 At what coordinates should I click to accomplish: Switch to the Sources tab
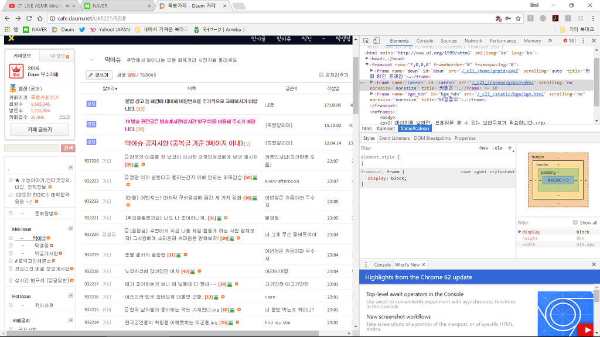coord(449,41)
